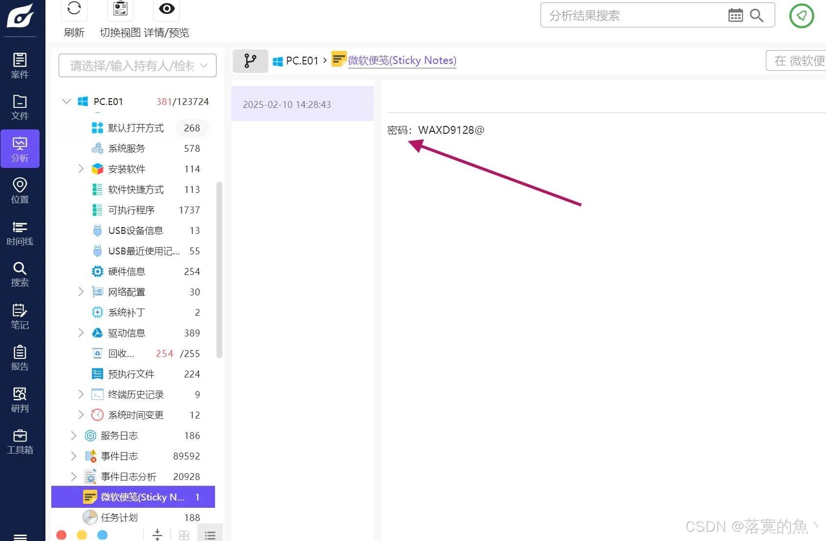The height and width of the screenshot is (541, 826).
Task: Click the 分析结果搜索 search field
Action: [x=635, y=15]
